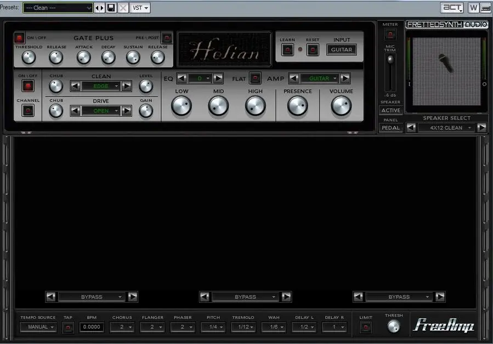Select next Clean channel type arrow
Screen dimensions: 493x344
pos(126,86)
